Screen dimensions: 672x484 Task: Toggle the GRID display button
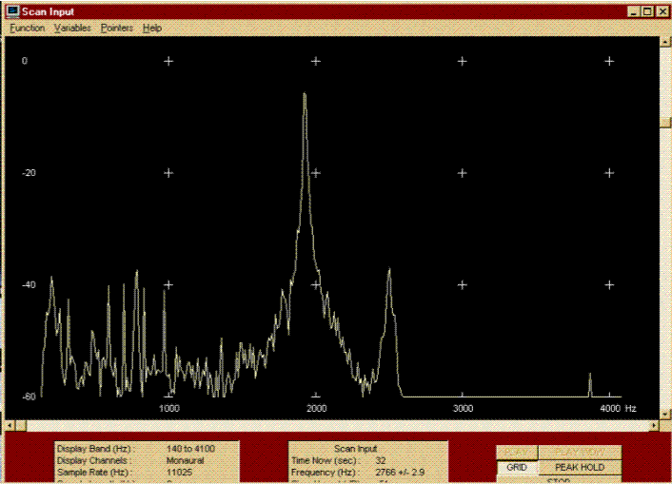coord(517,468)
